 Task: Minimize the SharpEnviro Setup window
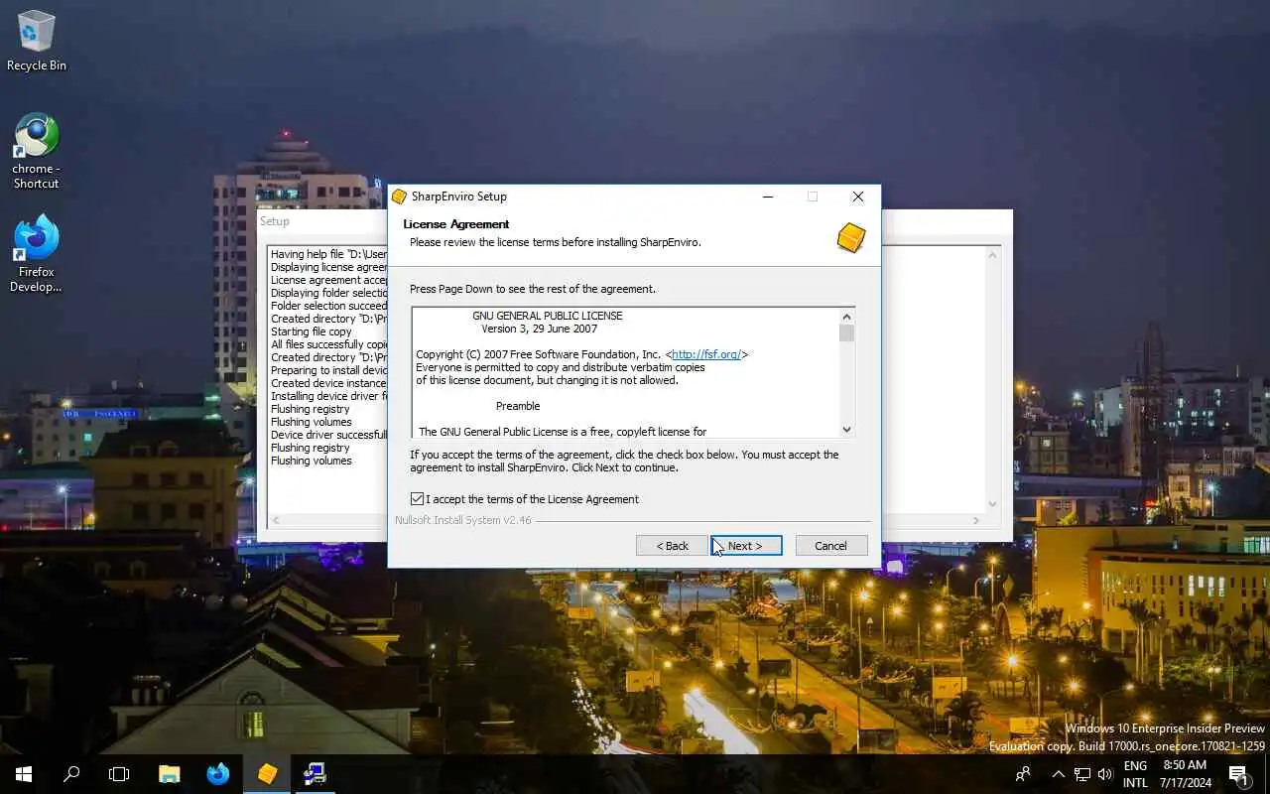point(767,197)
